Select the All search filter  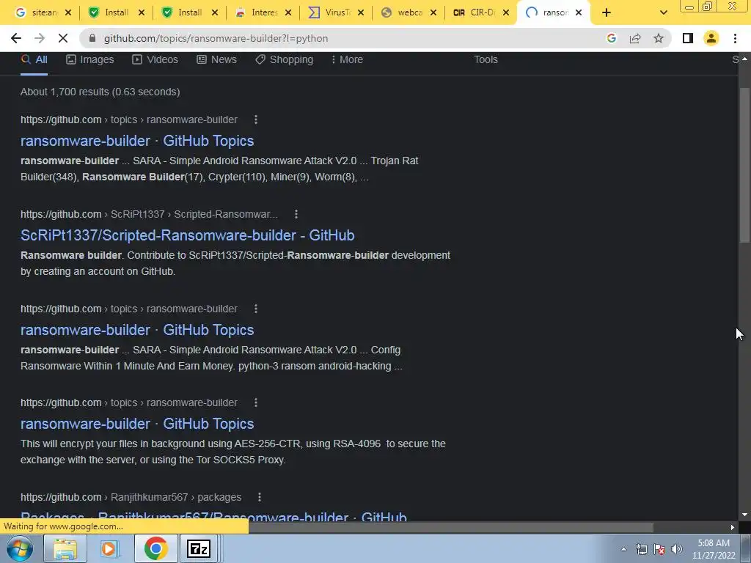34,60
